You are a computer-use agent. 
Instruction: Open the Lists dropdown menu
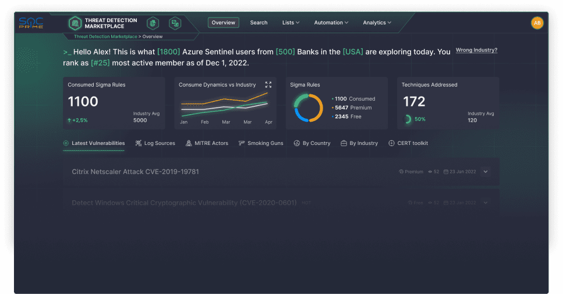click(291, 23)
